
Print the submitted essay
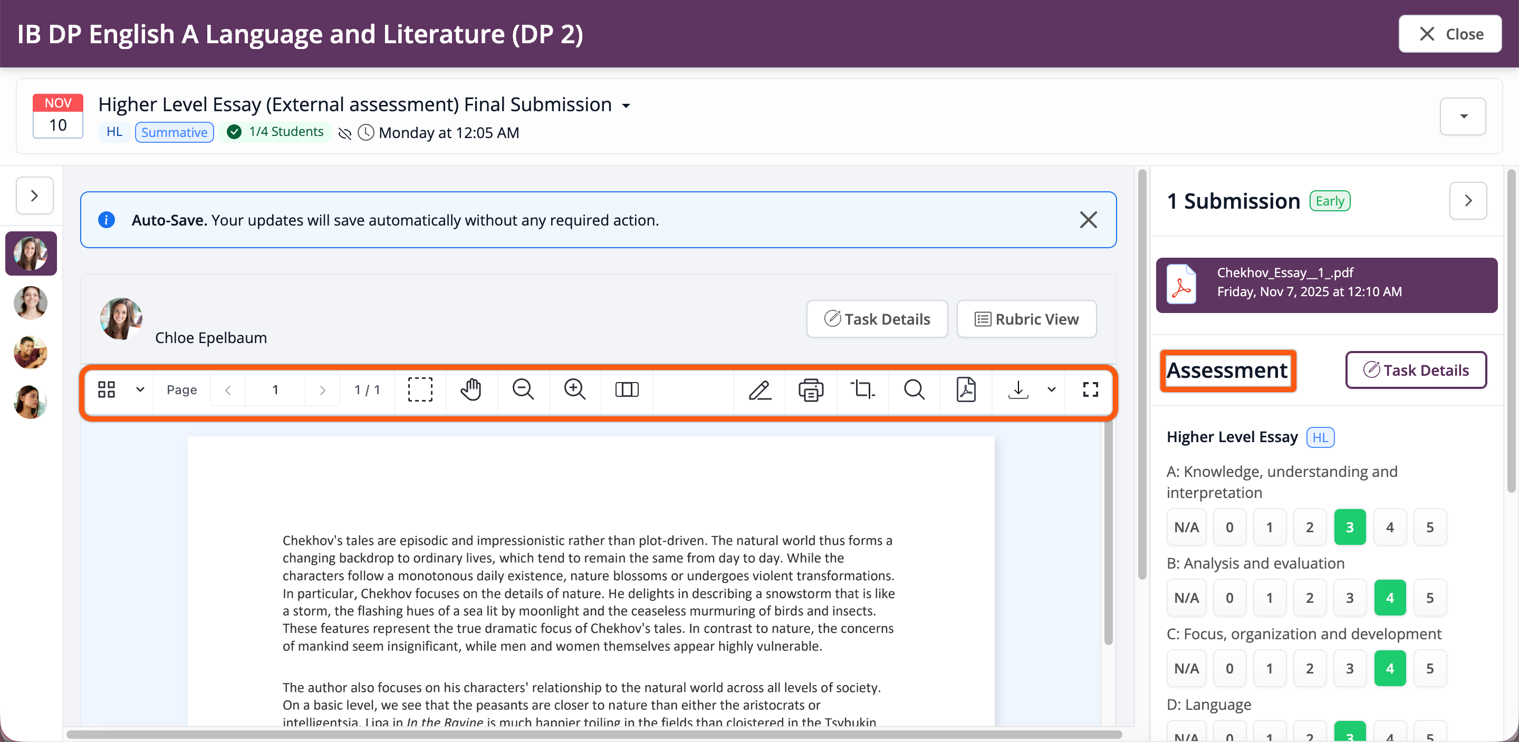click(811, 389)
